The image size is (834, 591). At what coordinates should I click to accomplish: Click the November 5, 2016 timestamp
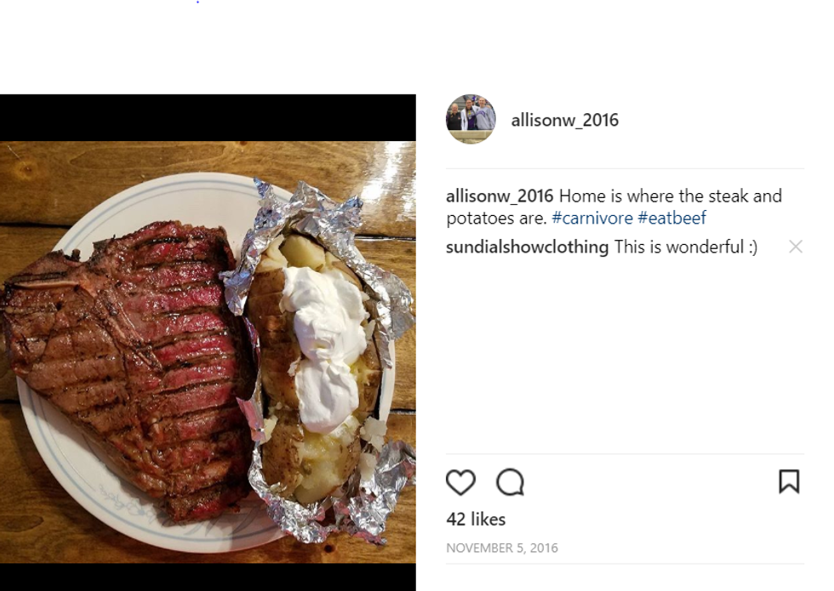point(502,548)
